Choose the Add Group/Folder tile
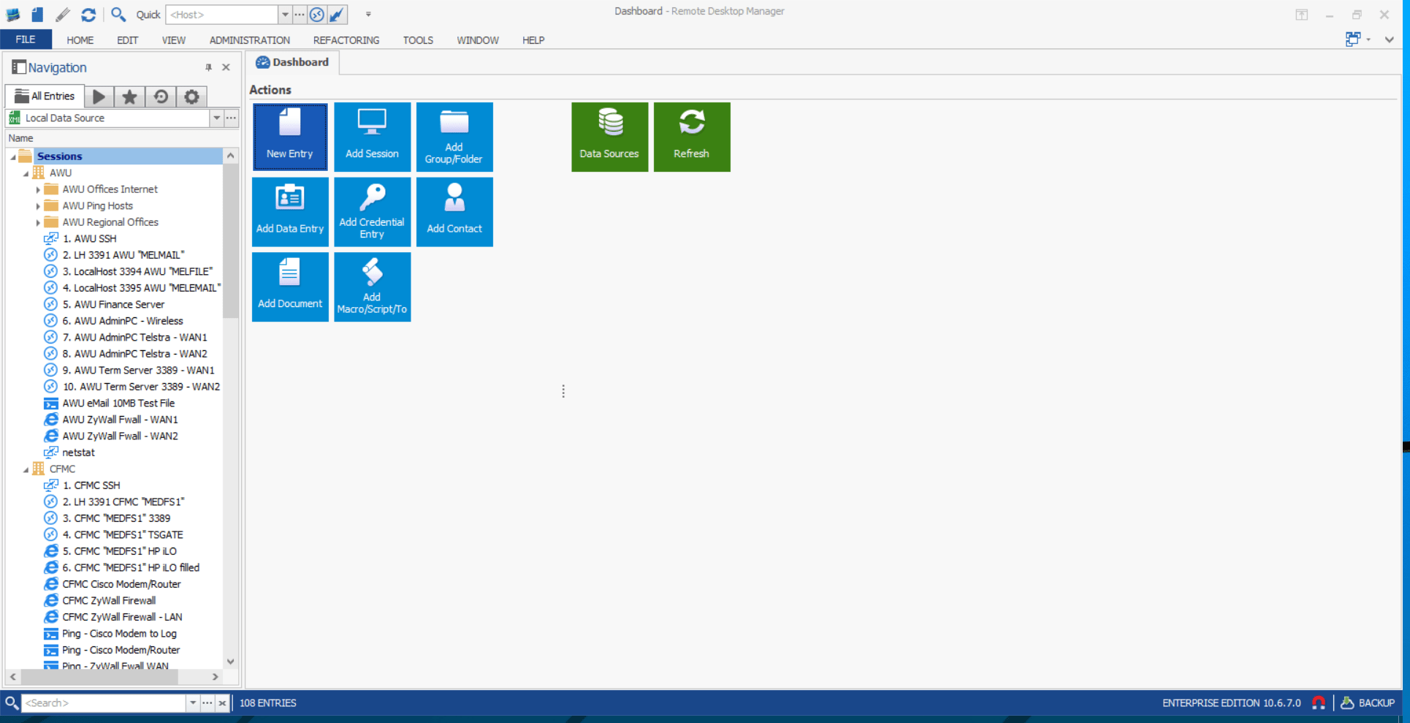1410x723 pixels. 454,137
